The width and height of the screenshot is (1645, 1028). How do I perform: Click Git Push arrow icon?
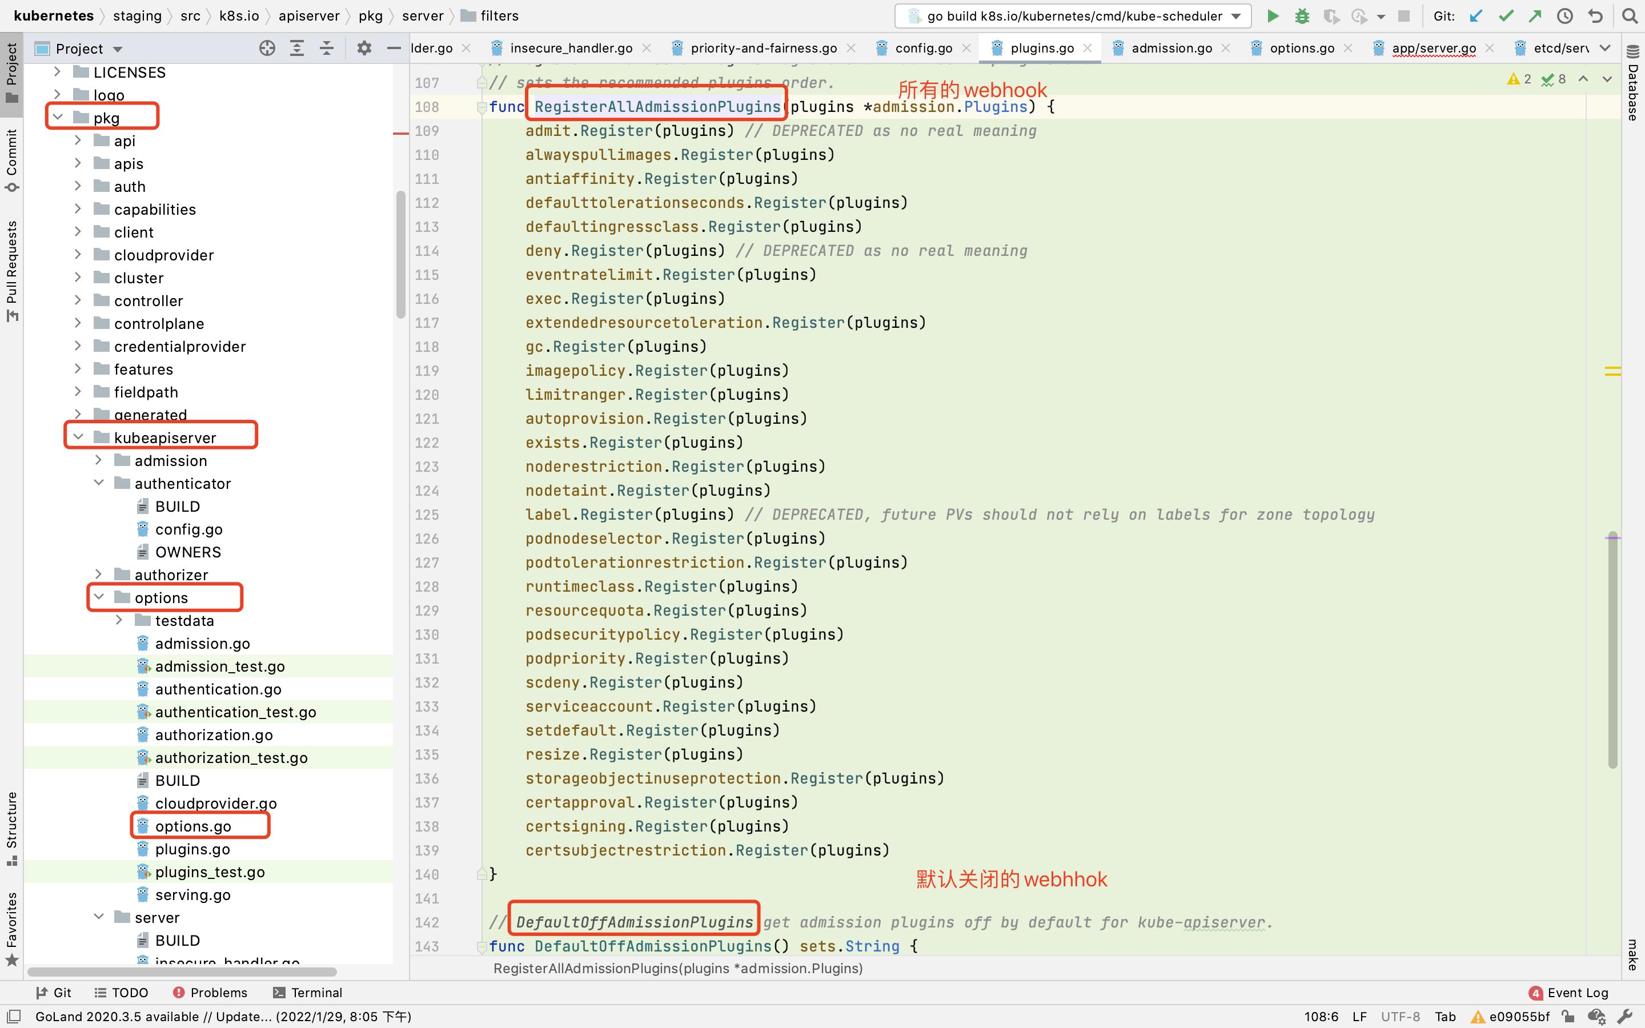pyautogui.click(x=1535, y=15)
